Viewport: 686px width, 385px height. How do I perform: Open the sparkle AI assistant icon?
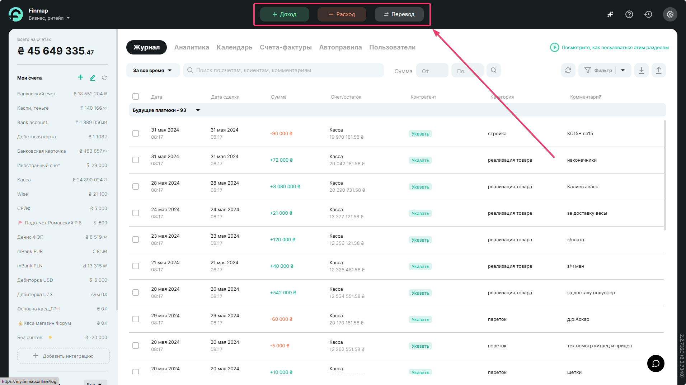pyautogui.click(x=610, y=14)
